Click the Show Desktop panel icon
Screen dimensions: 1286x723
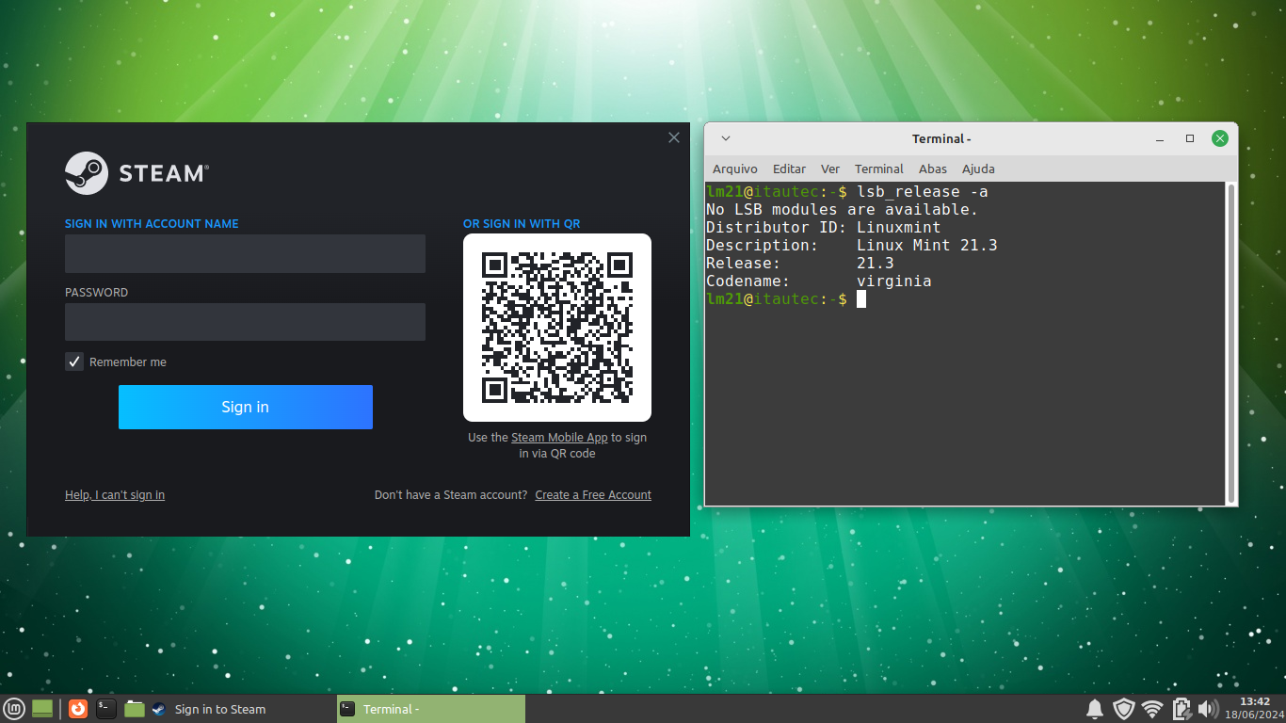(x=43, y=709)
